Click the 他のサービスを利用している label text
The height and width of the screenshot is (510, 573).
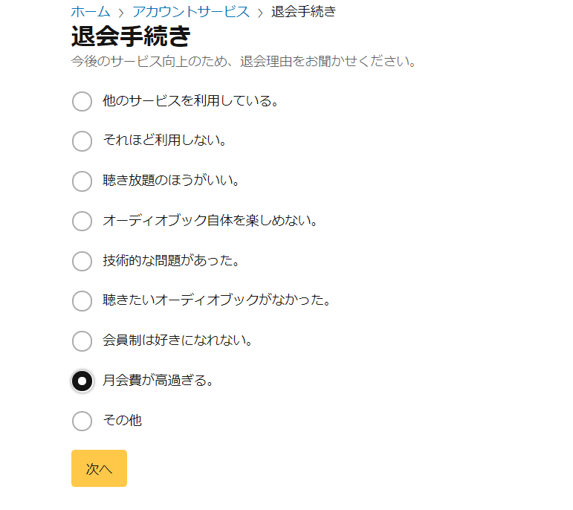click(190, 101)
